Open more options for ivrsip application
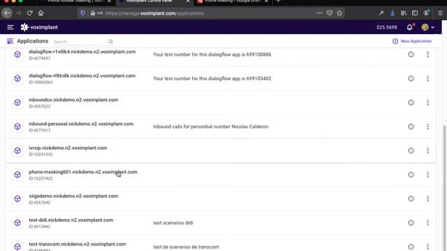The width and height of the screenshot is (447, 251). (x=427, y=151)
